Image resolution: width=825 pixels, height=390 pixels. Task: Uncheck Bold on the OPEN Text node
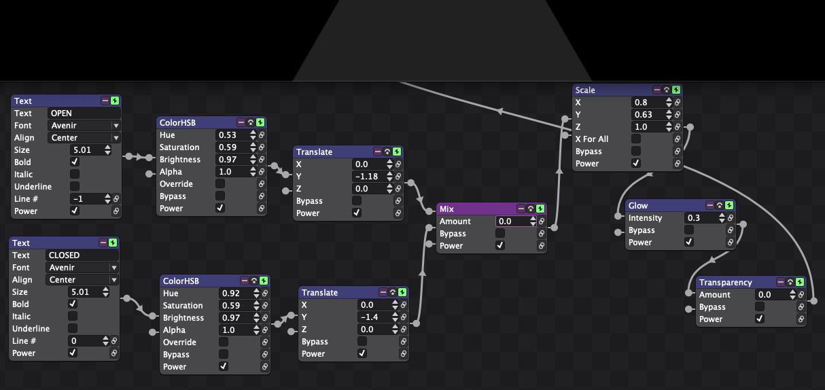pyautogui.click(x=75, y=162)
